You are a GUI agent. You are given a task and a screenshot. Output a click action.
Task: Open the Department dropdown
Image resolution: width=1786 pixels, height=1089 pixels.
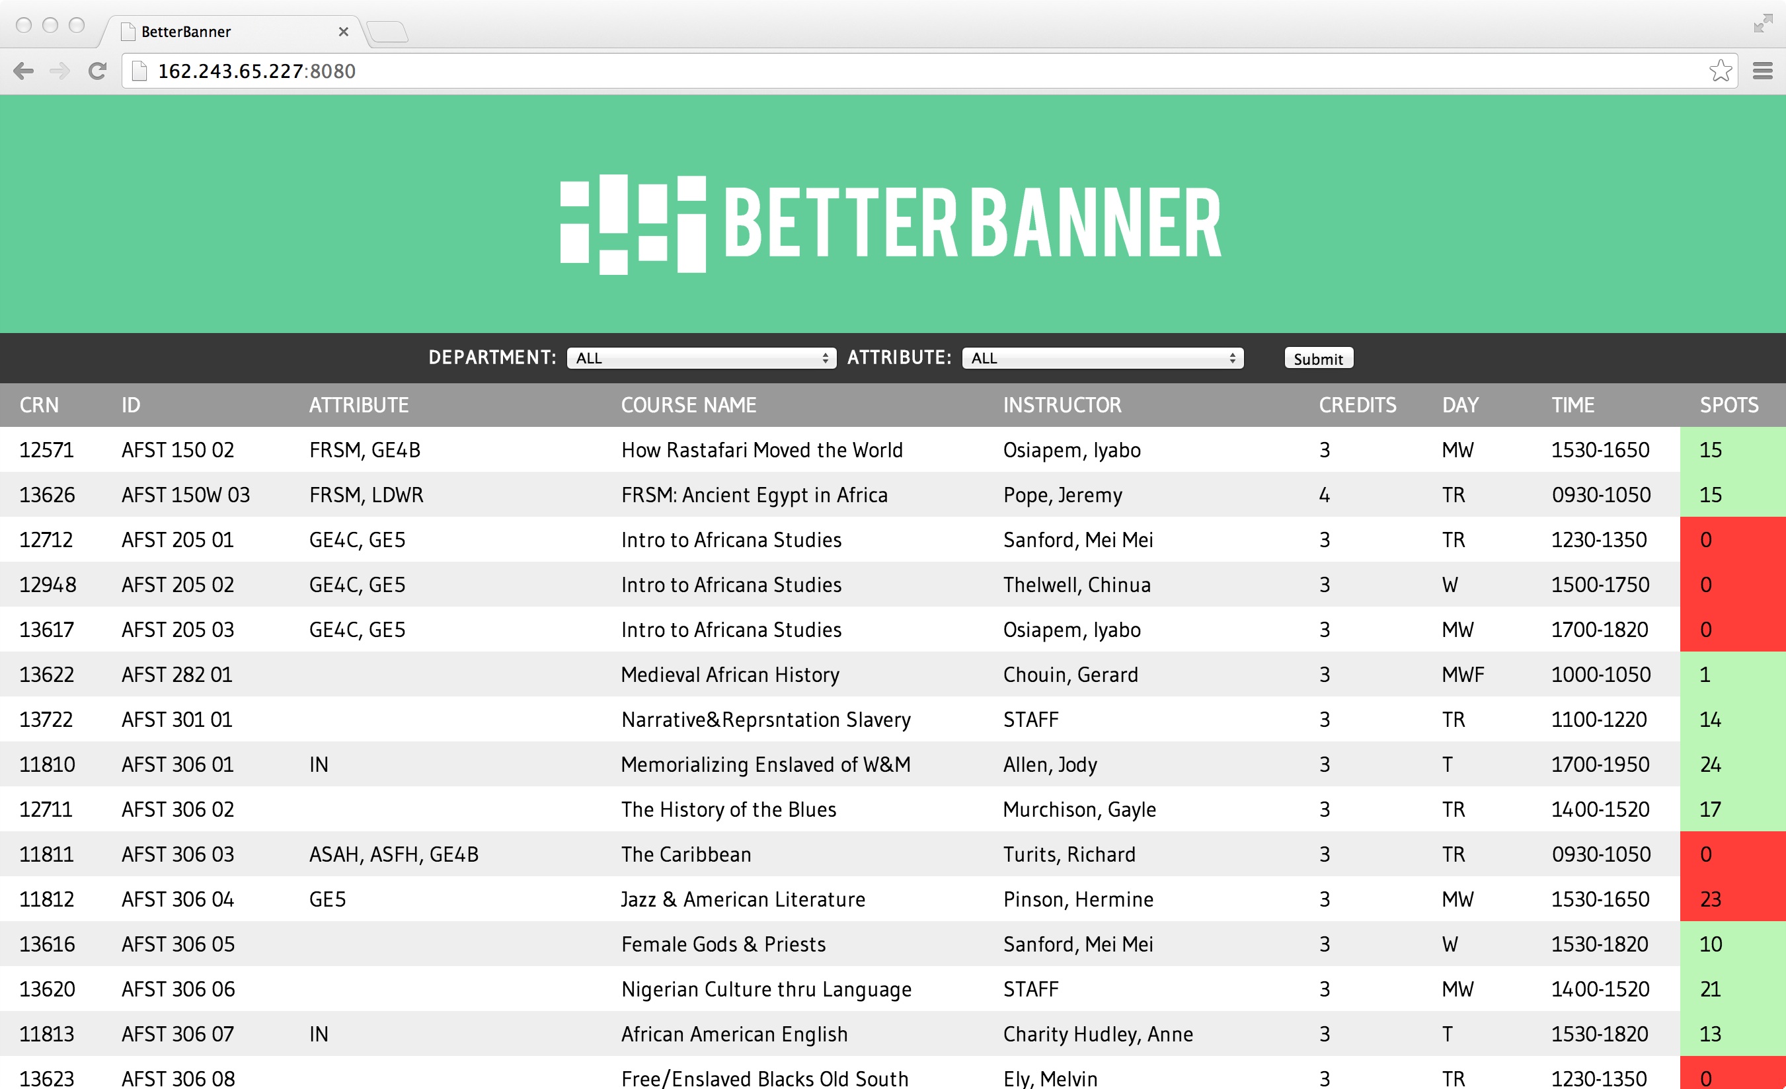point(701,358)
